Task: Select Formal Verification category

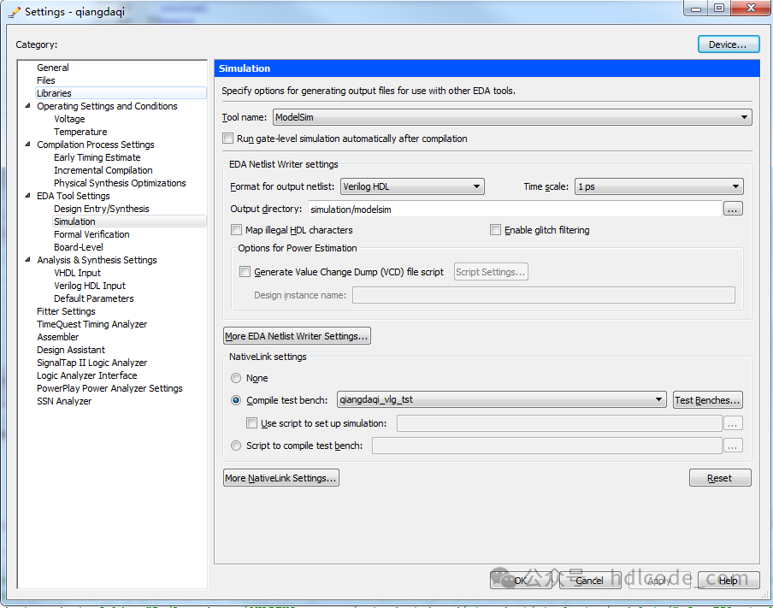Action: point(91,234)
